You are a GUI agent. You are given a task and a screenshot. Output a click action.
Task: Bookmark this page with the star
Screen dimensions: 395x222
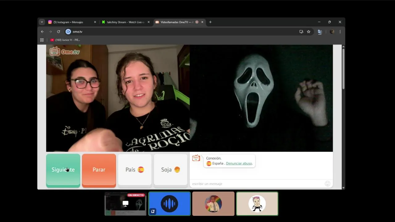(x=309, y=32)
